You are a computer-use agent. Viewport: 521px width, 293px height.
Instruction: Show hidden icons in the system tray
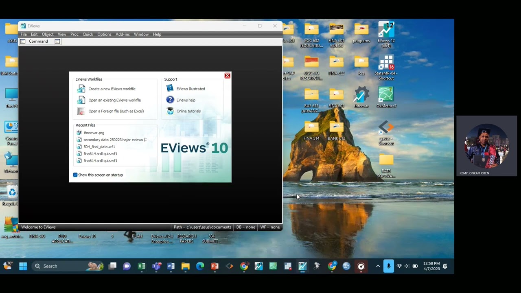pyautogui.click(x=378, y=266)
